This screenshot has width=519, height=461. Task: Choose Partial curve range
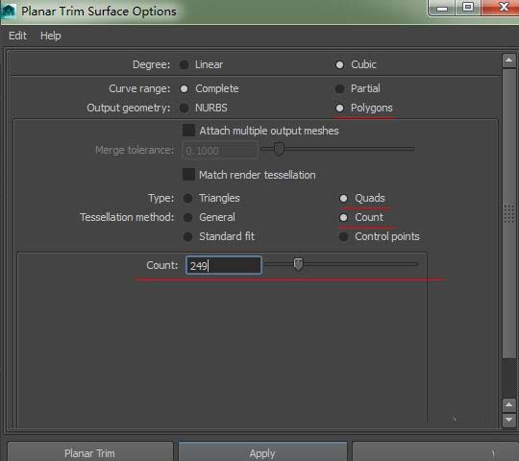(339, 88)
